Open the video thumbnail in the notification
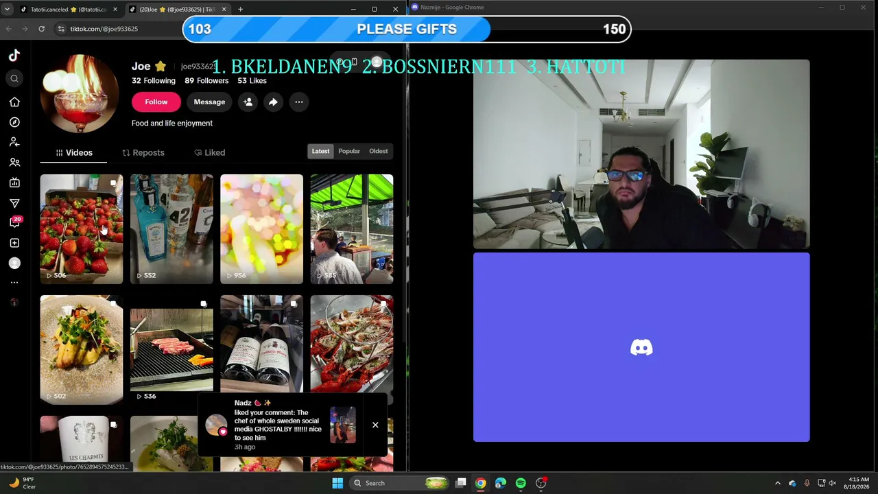The image size is (878, 494). coord(343,425)
